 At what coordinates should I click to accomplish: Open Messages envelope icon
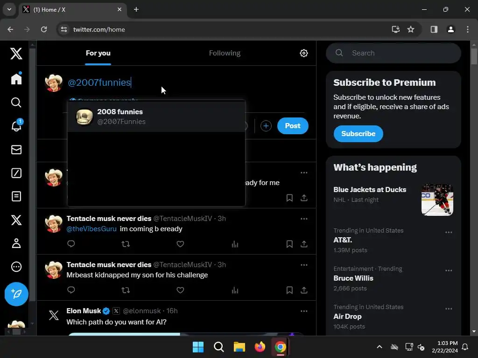[x=16, y=150]
